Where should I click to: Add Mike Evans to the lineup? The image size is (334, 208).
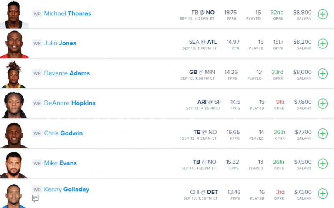pyautogui.click(x=323, y=164)
